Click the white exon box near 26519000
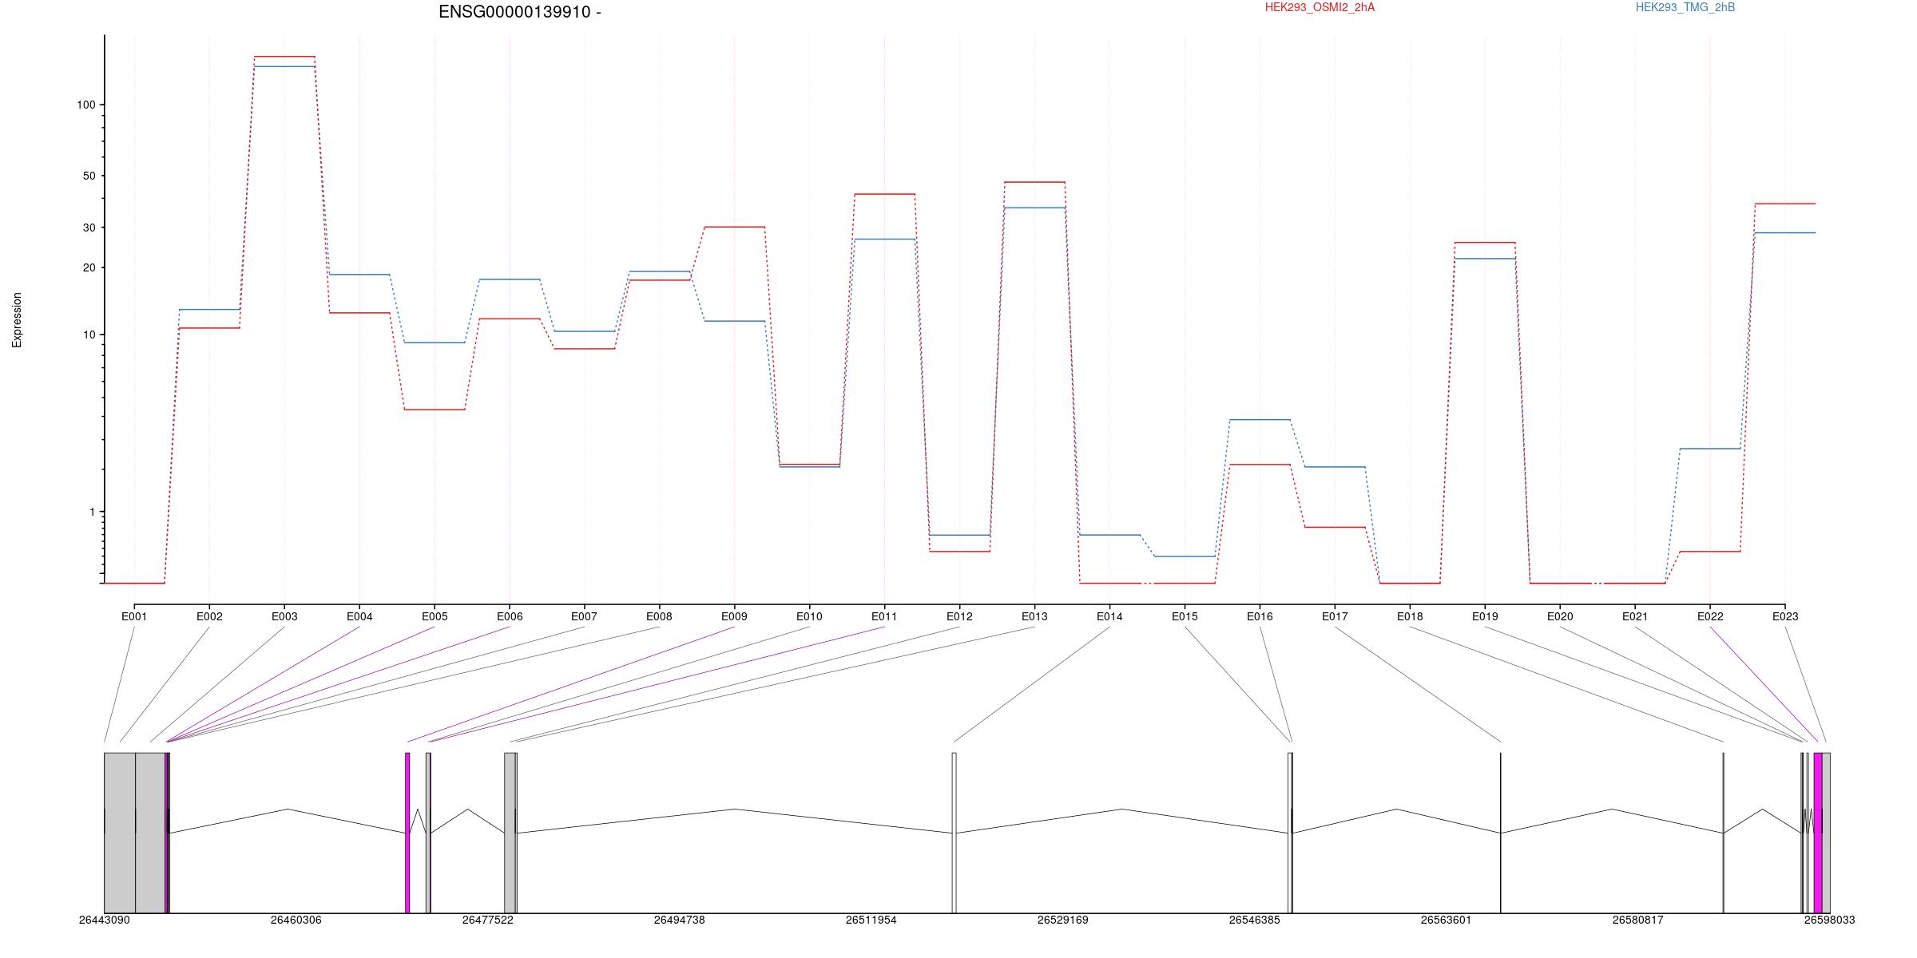The image size is (1917, 958). (x=954, y=833)
